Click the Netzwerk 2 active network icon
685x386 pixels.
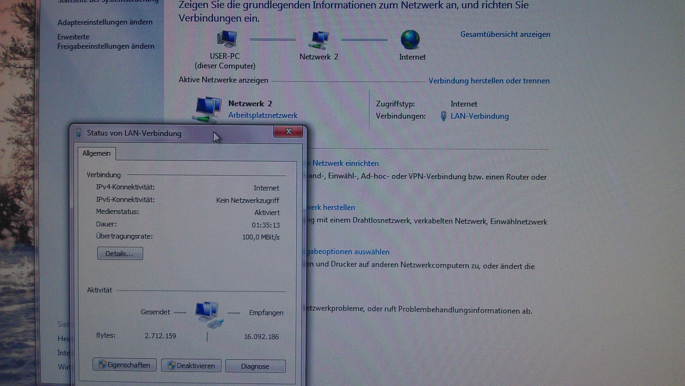(207, 109)
